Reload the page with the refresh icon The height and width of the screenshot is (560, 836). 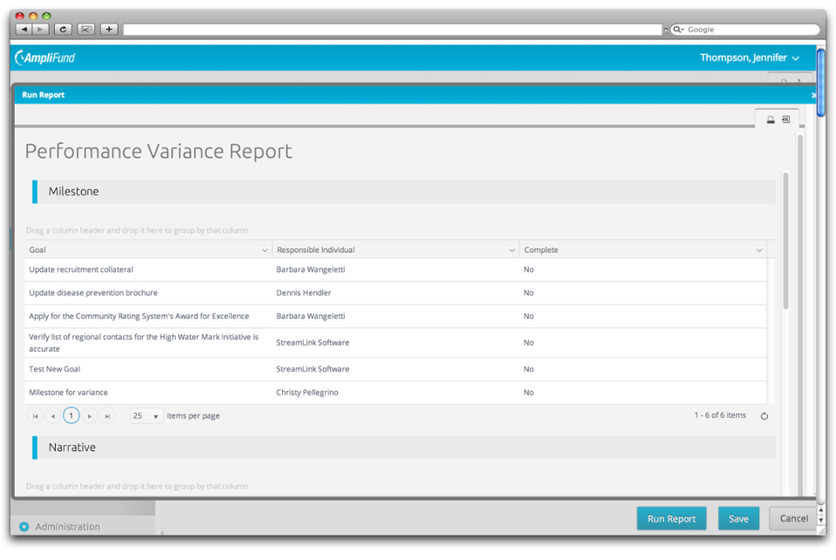63,29
